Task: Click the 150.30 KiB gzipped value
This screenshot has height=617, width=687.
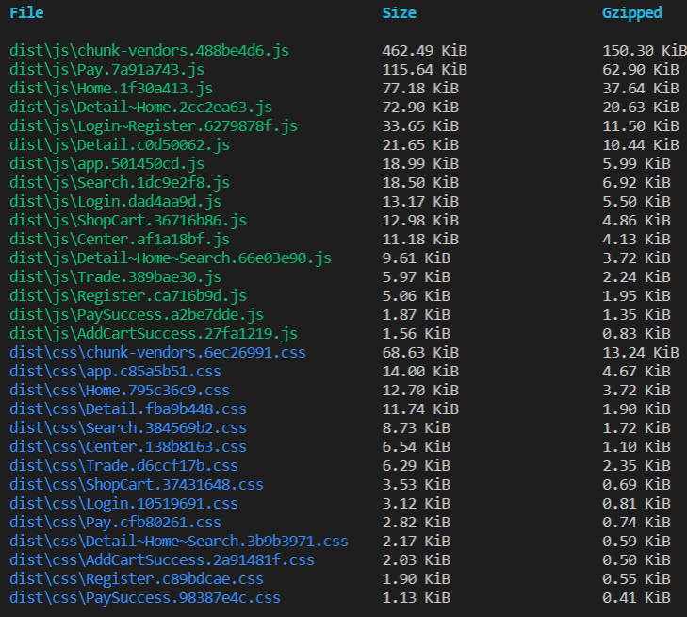Action: (x=645, y=50)
